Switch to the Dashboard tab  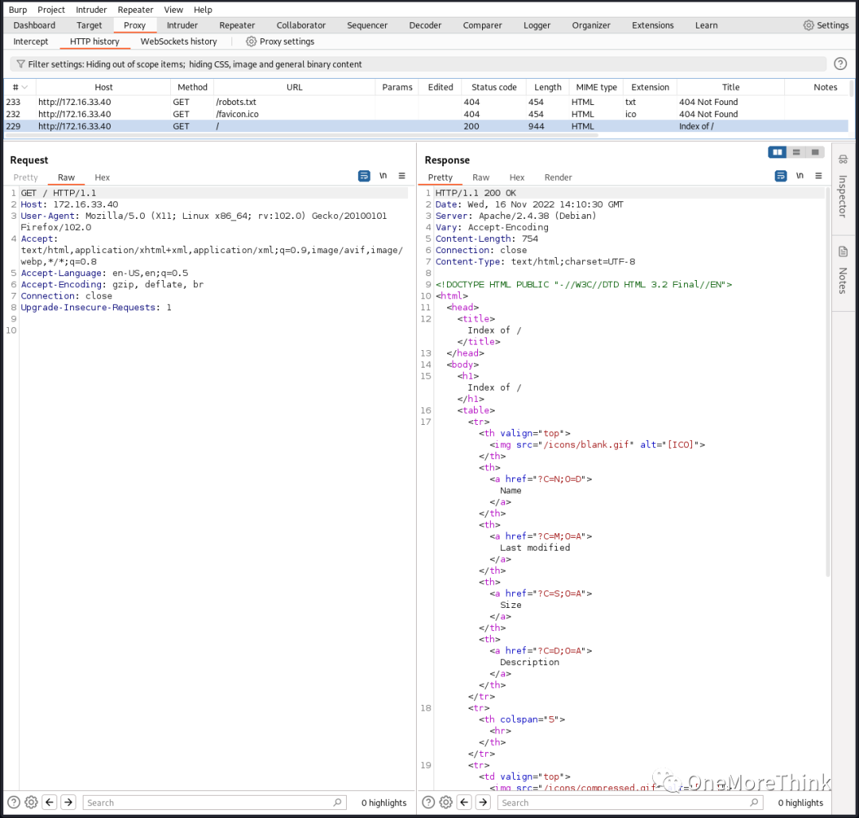[34, 25]
